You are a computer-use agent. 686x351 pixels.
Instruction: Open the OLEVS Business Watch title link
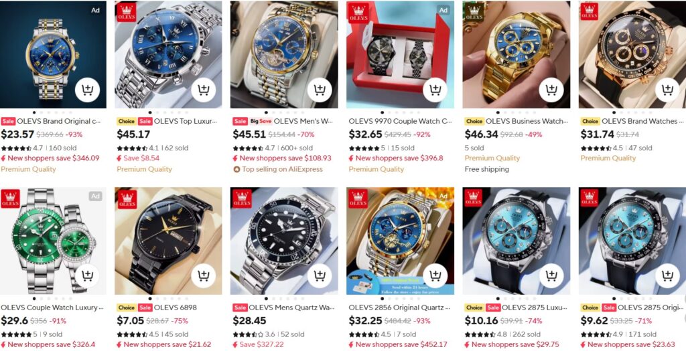click(x=527, y=122)
